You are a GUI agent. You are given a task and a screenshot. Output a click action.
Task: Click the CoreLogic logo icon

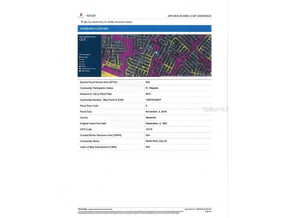point(81,15)
